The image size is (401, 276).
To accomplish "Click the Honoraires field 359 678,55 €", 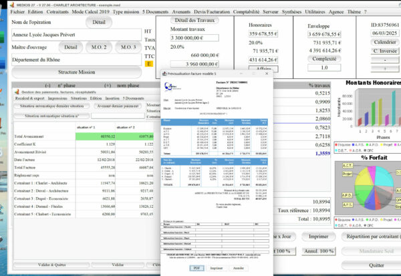I will click(x=263, y=34).
